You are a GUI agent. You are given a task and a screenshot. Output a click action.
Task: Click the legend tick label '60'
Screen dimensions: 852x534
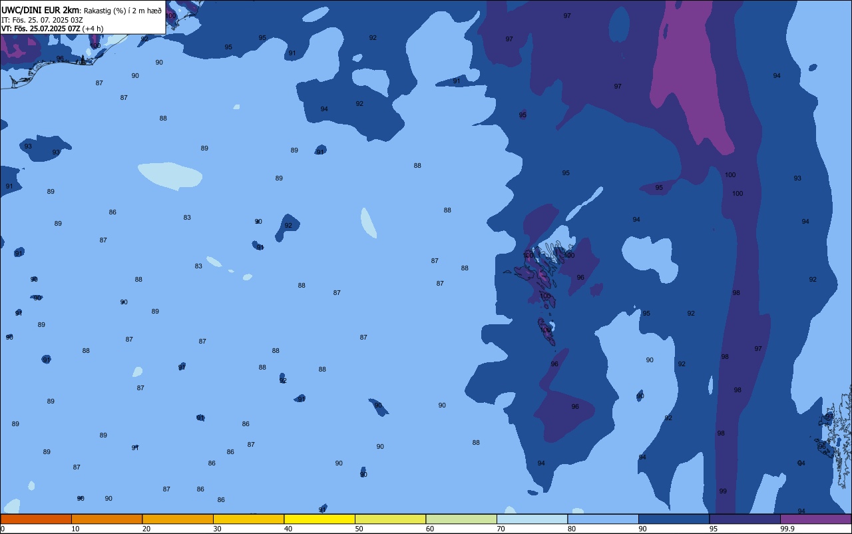tap(430, 529)
